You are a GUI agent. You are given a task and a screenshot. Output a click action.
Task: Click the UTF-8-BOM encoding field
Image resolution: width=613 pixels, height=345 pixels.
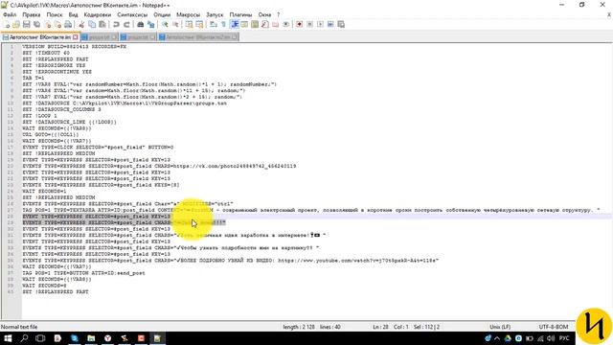pyautogui.click(x=554, y=327)
